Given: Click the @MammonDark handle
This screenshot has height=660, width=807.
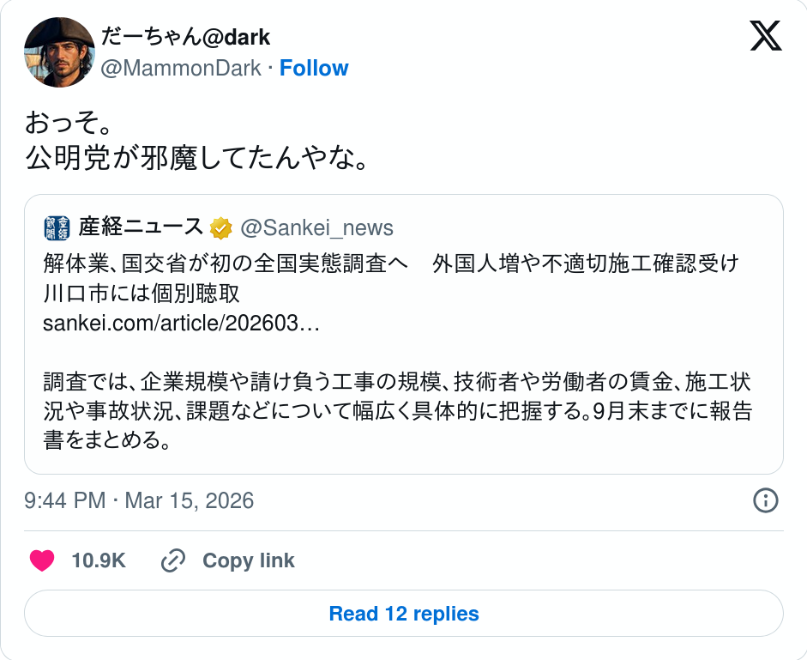Looking at the screenshot, I should pyautogui.click(x=181, y=69).
